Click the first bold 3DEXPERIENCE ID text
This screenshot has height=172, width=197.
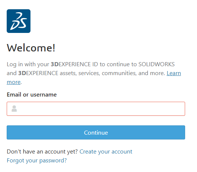tap(74, 64)
